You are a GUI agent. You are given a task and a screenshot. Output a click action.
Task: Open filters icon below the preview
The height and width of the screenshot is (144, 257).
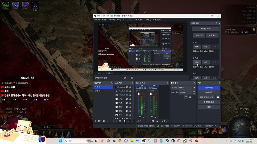click(x=132, y=78)
